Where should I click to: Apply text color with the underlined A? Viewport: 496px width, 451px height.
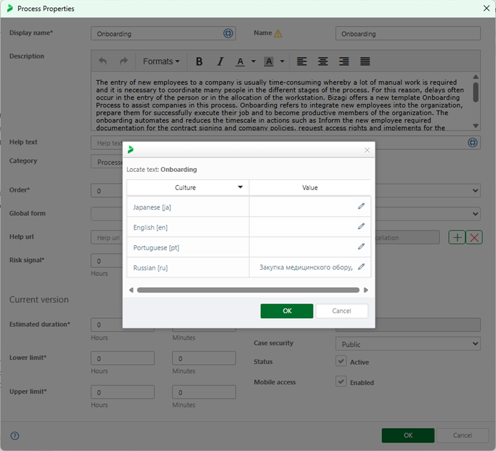[240, 61]
